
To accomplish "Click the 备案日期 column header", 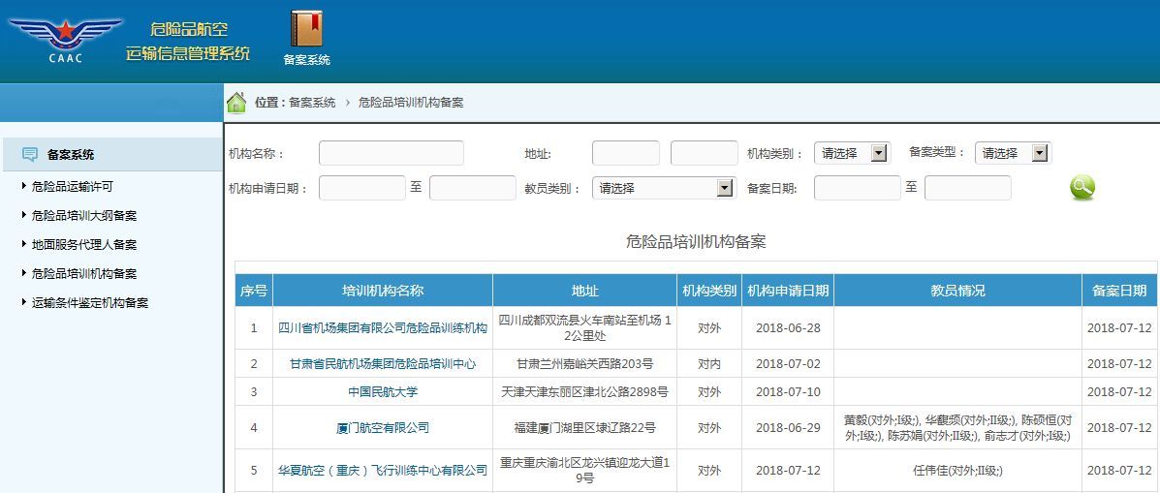I will (x=1119, y=291).
